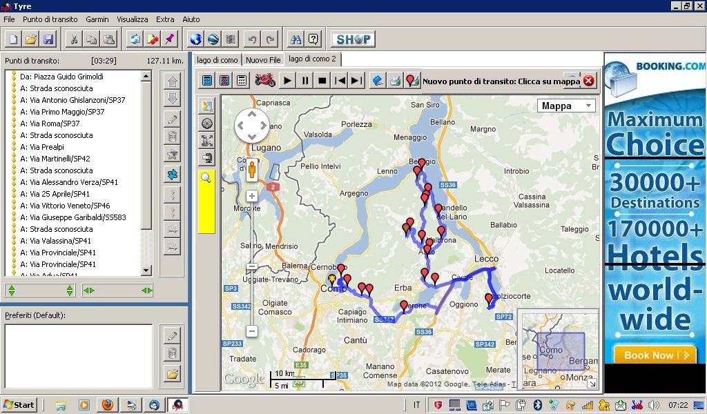Click the map zoom slider handle
This screenshot has width=707, height=414.
(252, 266)
